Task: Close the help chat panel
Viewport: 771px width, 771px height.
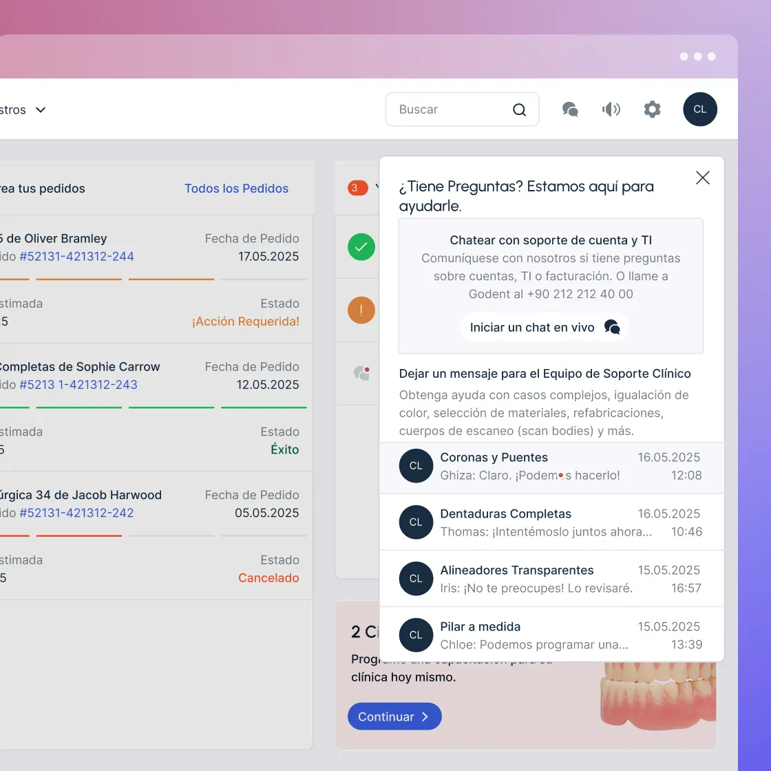Action: point(703,178)
